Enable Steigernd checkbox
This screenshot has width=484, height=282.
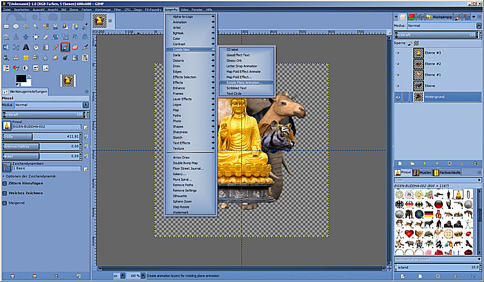point(5,203)
